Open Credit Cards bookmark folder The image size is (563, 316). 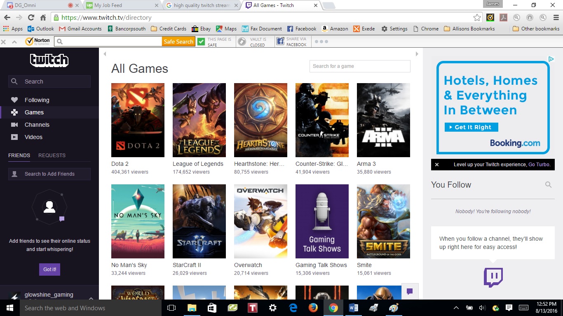(169, 29)
